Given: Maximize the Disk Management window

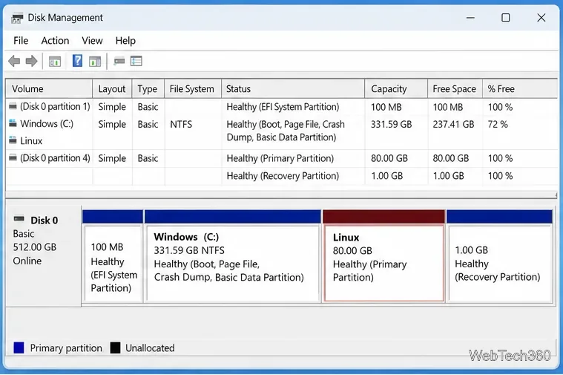Looking at the screenshot, I should [506, 18].
